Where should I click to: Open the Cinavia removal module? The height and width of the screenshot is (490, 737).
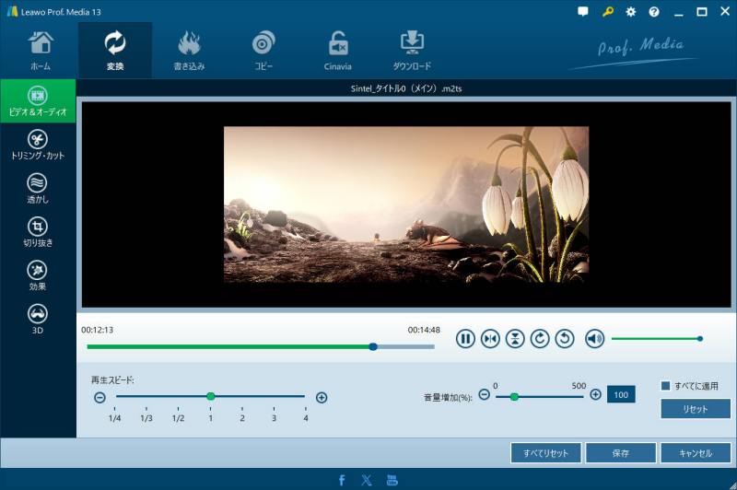337,51
